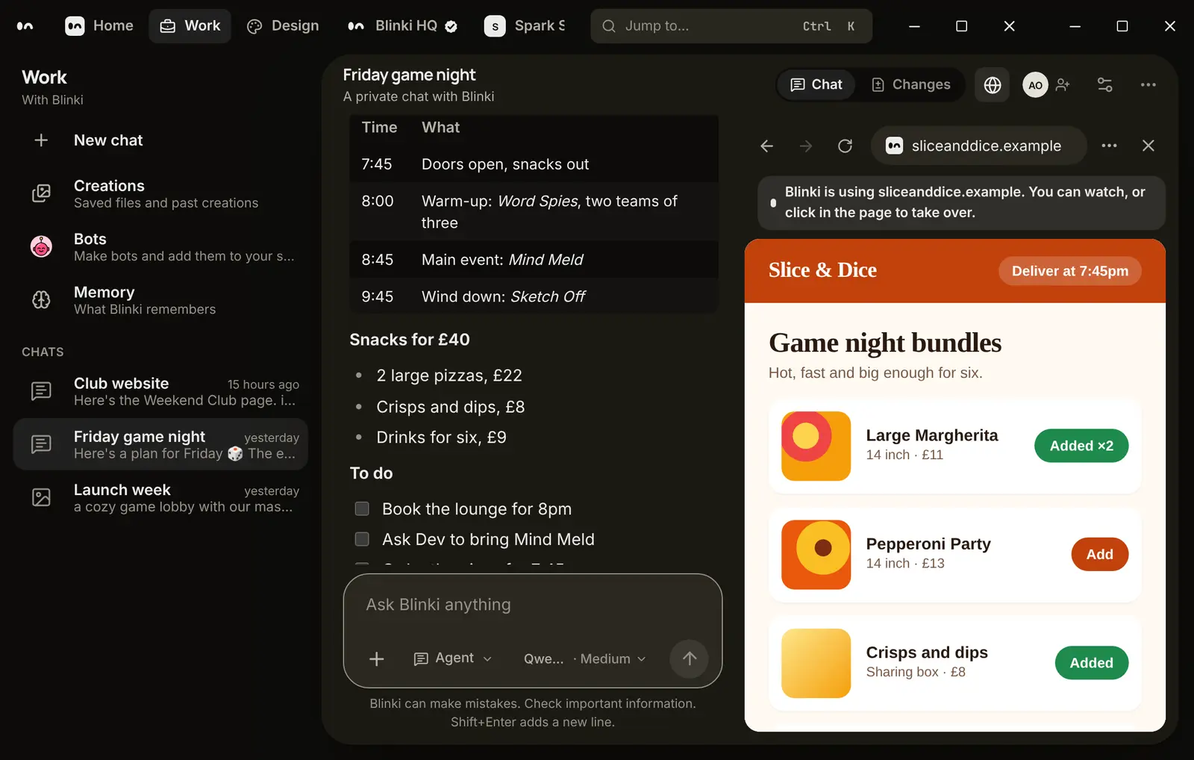Select the Spark S tab
1194x760 pixels.
click(525, 26)
